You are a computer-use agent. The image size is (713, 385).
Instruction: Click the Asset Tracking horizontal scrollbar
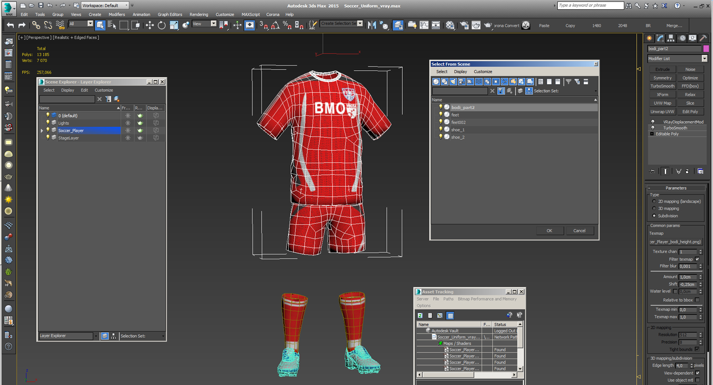pos(467,374)
